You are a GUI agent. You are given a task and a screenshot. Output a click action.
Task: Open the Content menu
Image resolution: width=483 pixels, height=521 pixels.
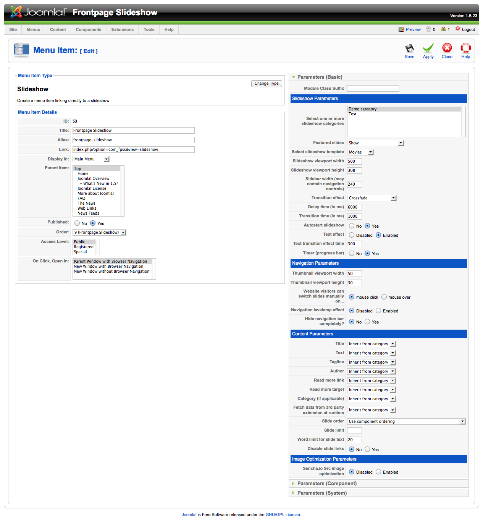click(58, 30)
